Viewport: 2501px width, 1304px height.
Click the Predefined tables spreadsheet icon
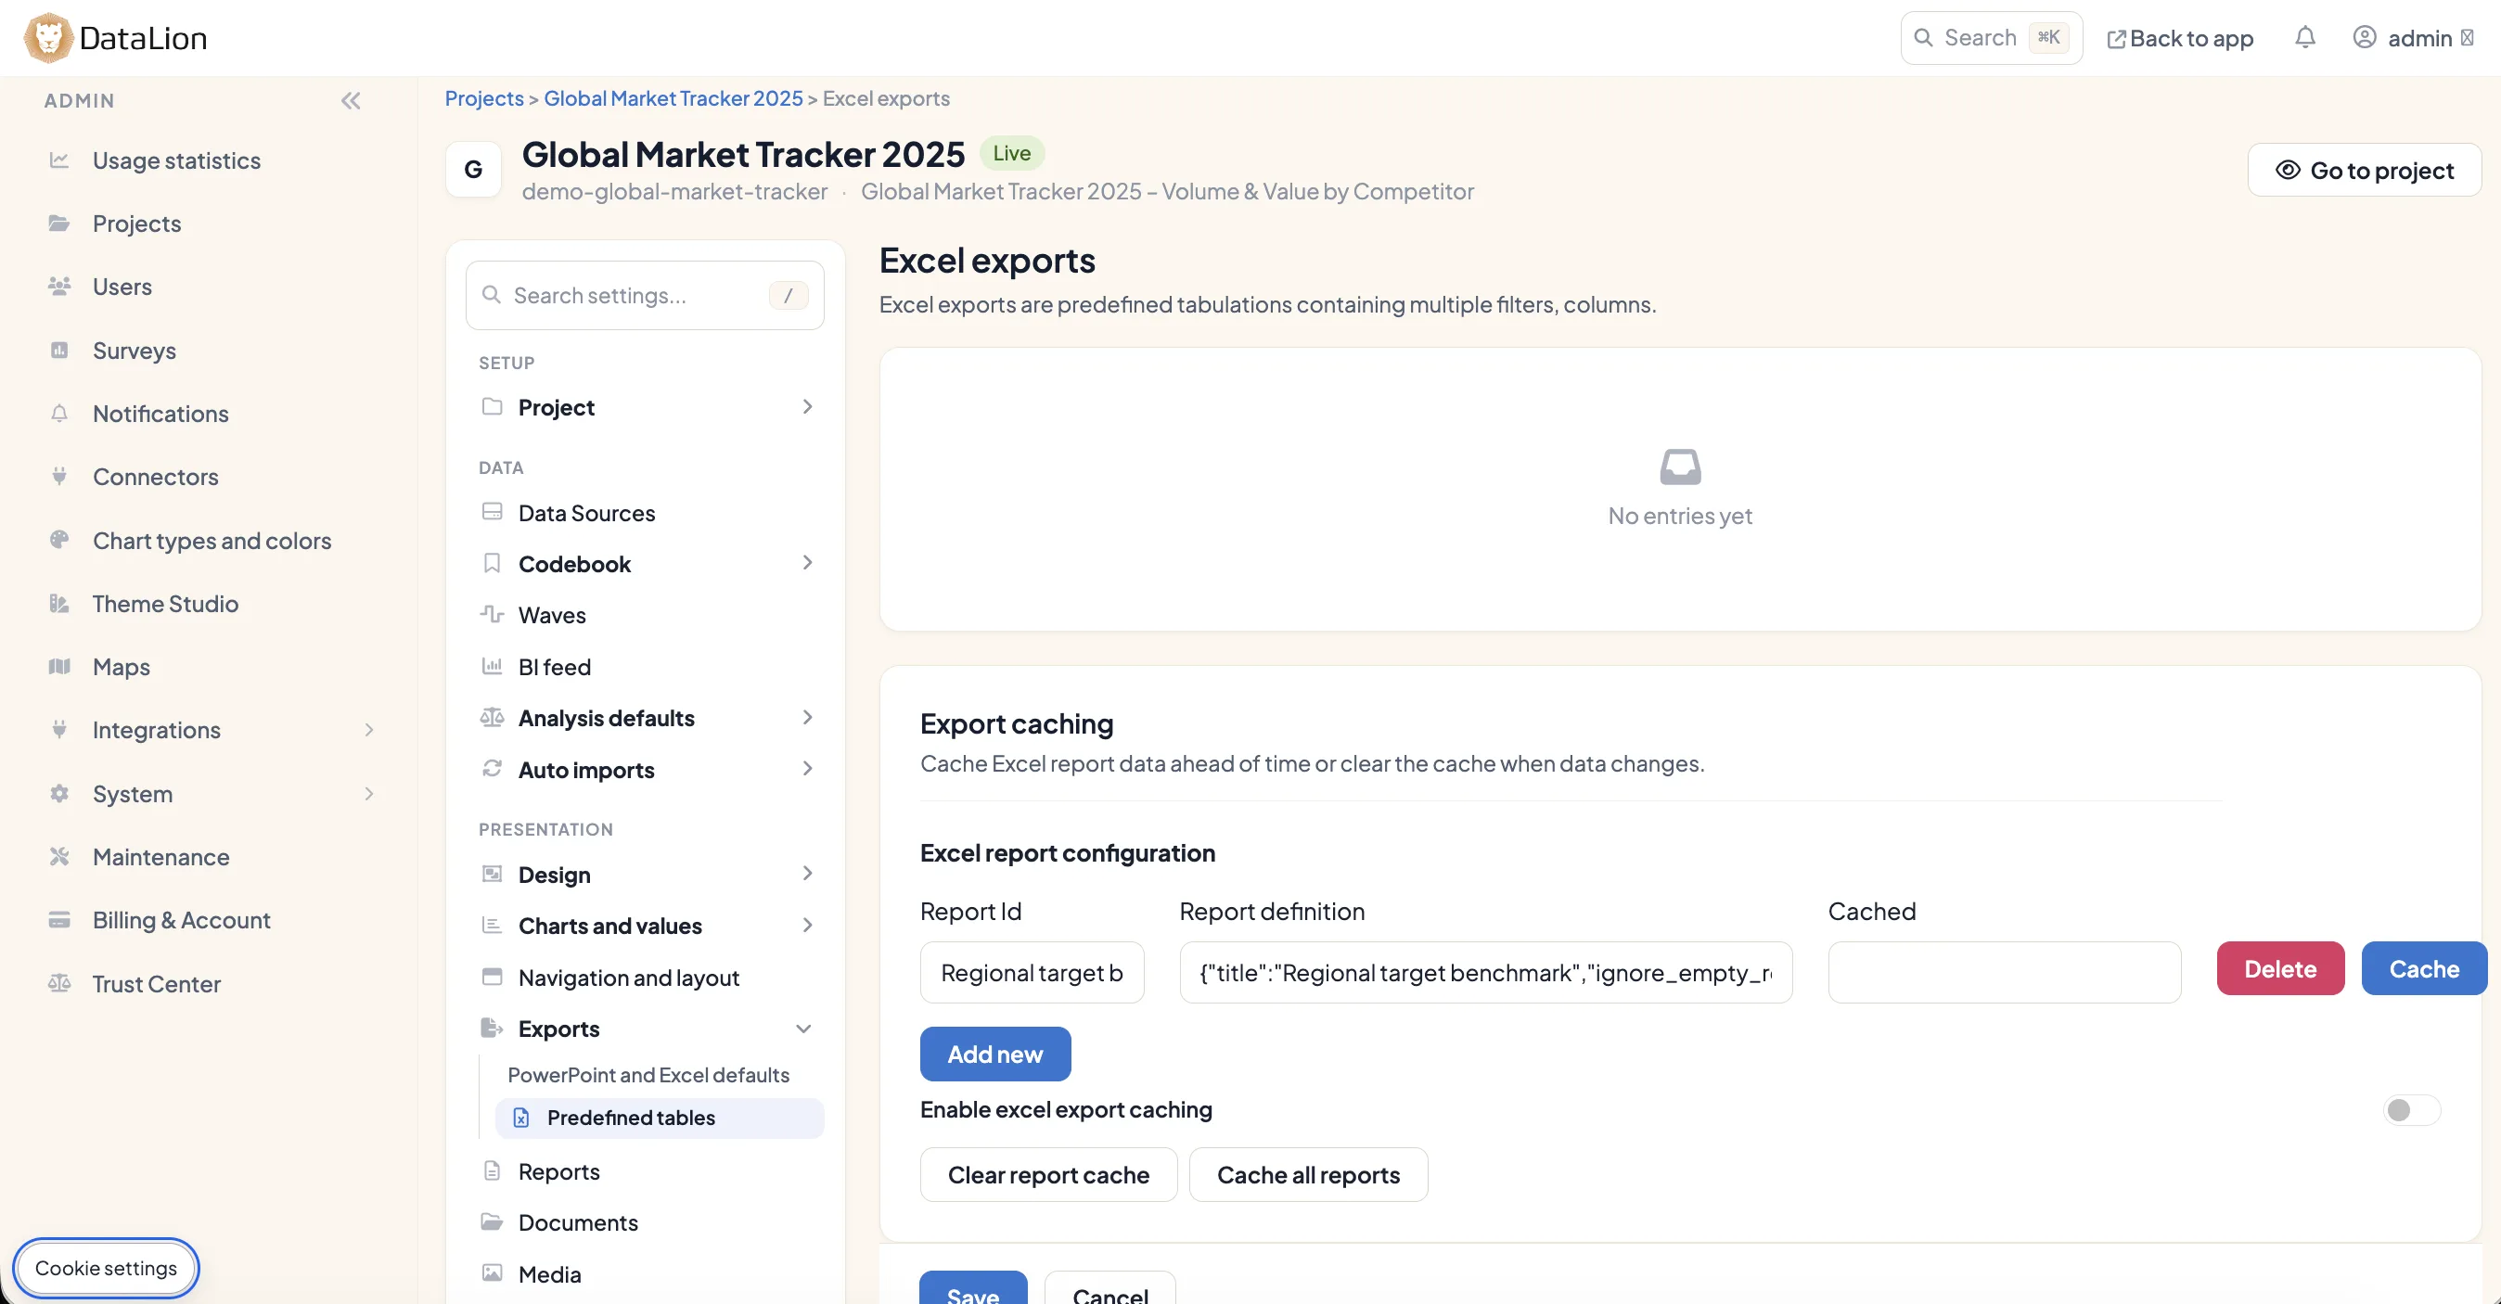521,1118
